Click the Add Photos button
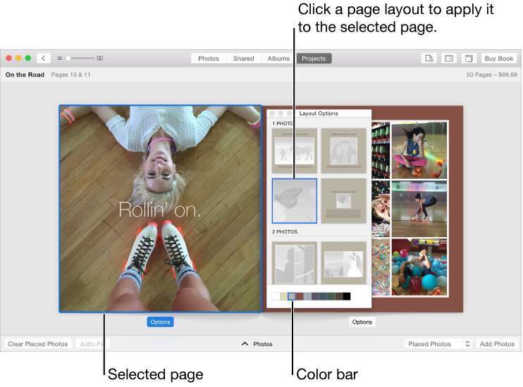 [x=497, y=343]
